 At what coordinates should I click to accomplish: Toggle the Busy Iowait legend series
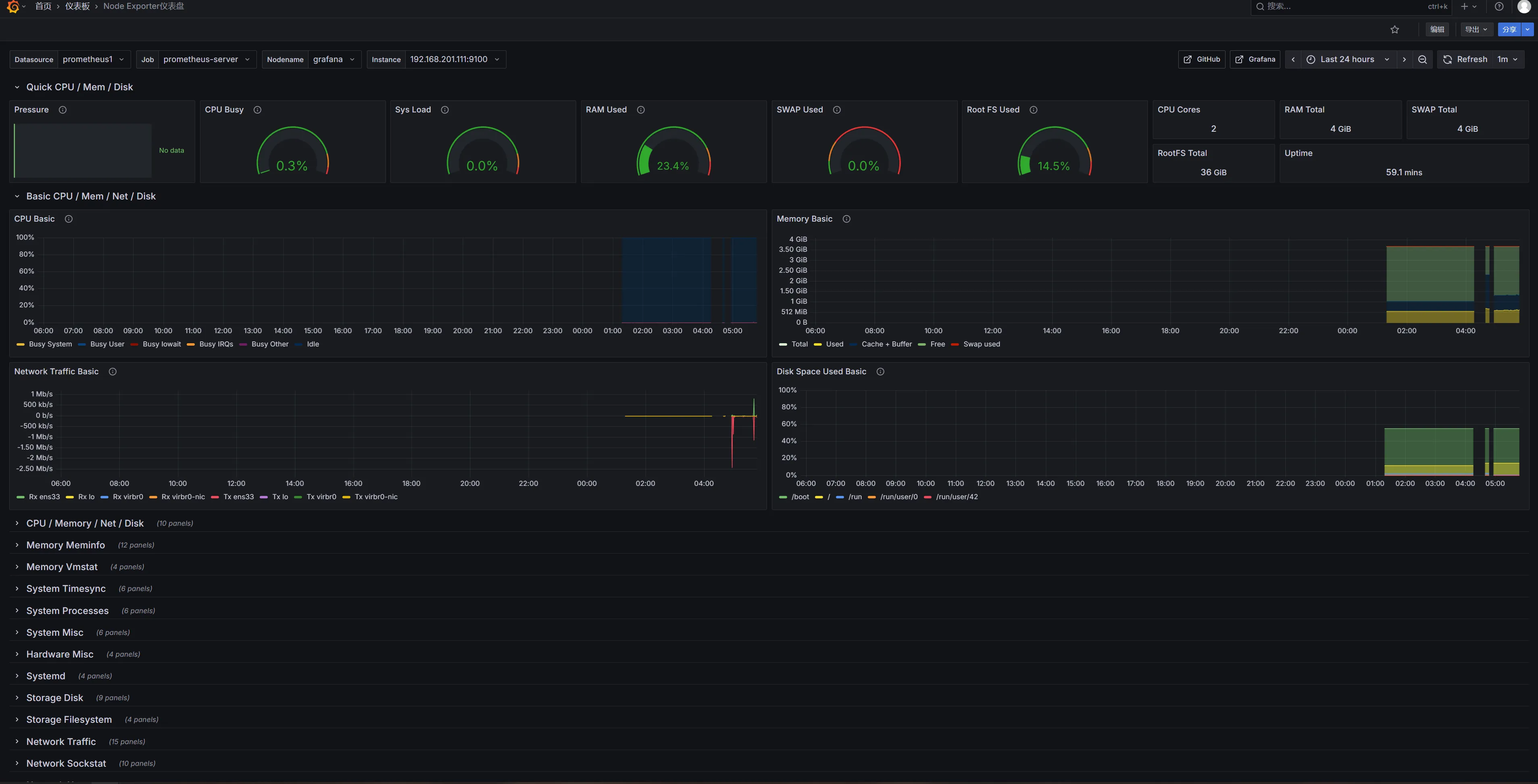tap(161, 344)
